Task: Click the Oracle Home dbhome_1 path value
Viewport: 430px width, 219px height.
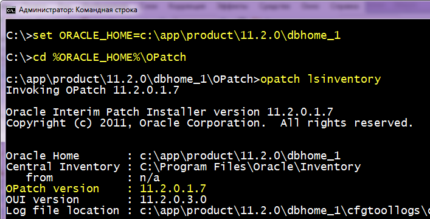Action: pos(240,156)
